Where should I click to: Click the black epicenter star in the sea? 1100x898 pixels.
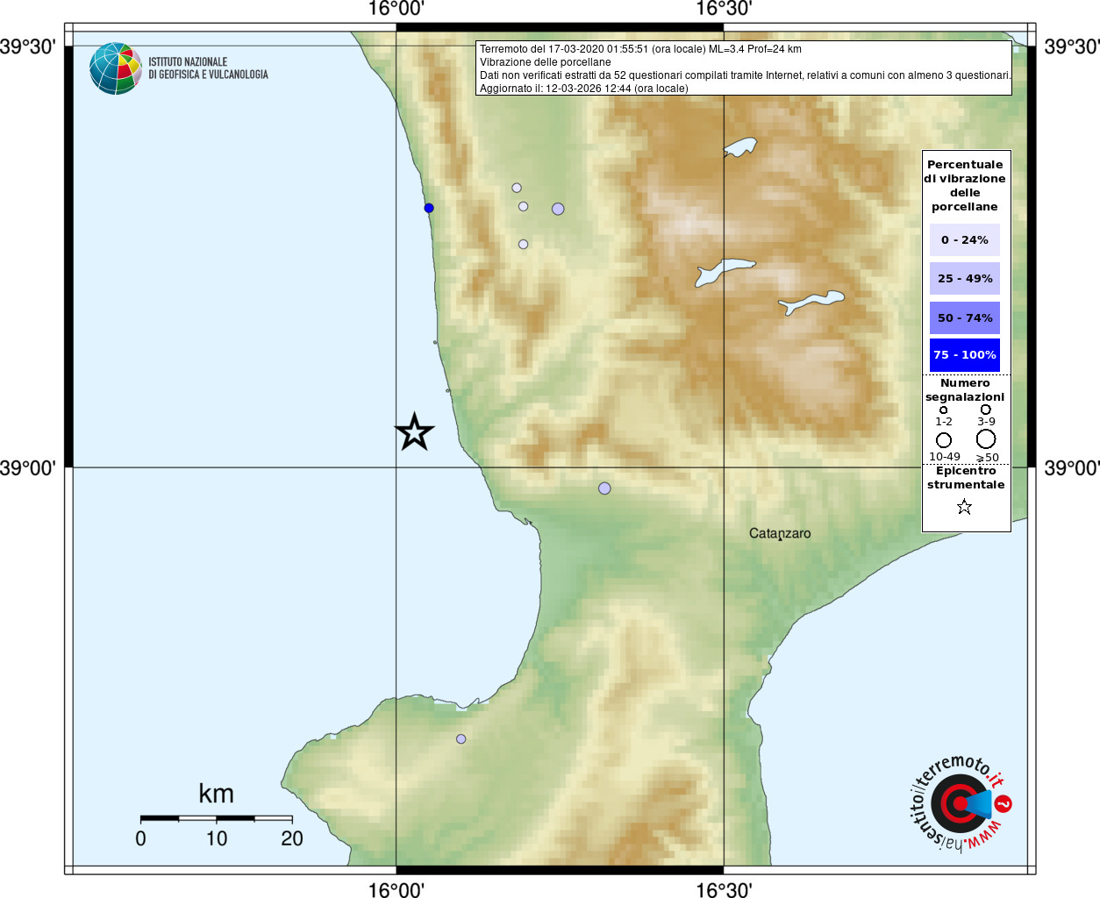[414, 432]
